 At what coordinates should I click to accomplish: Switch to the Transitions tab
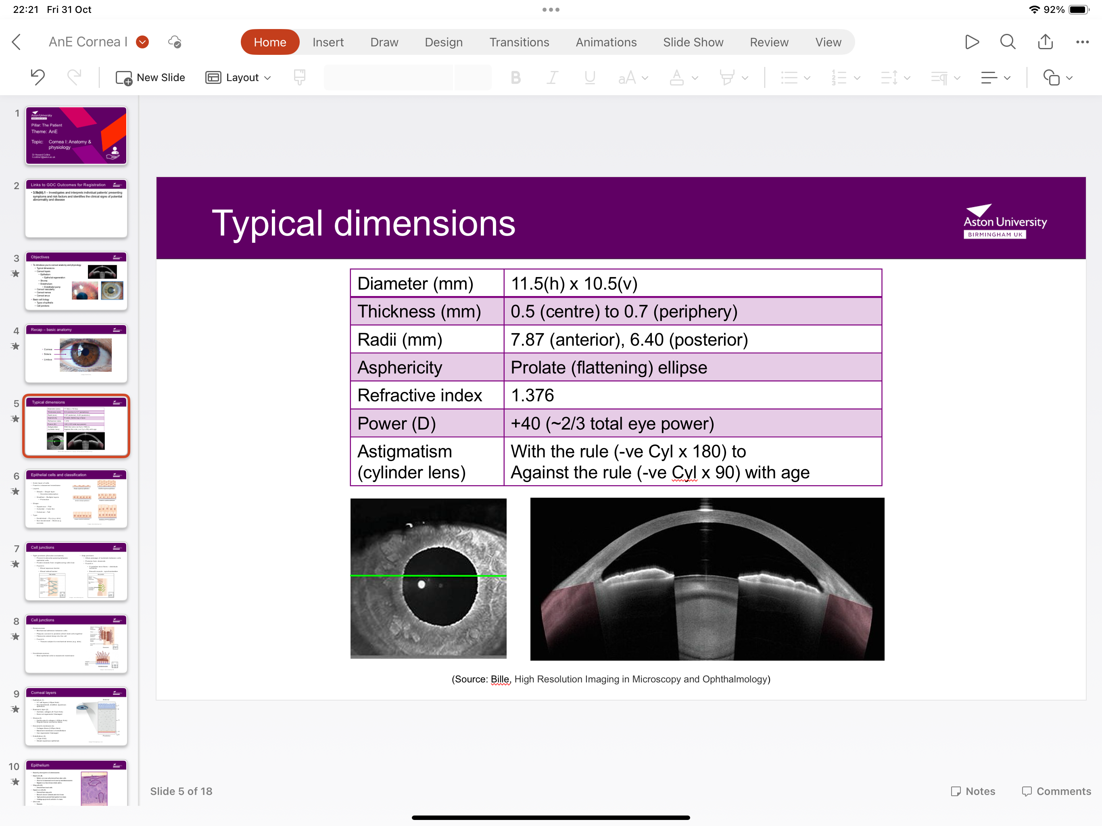coord(519,42)
